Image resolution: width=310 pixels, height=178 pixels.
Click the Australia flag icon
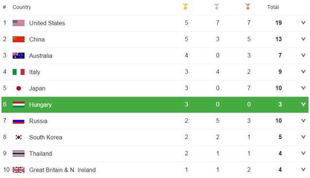click(x=18, y=56)
